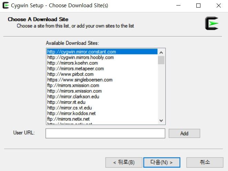Click the User URL input field
The width and height of the screenshot is (228, 171).
[105, 133]
